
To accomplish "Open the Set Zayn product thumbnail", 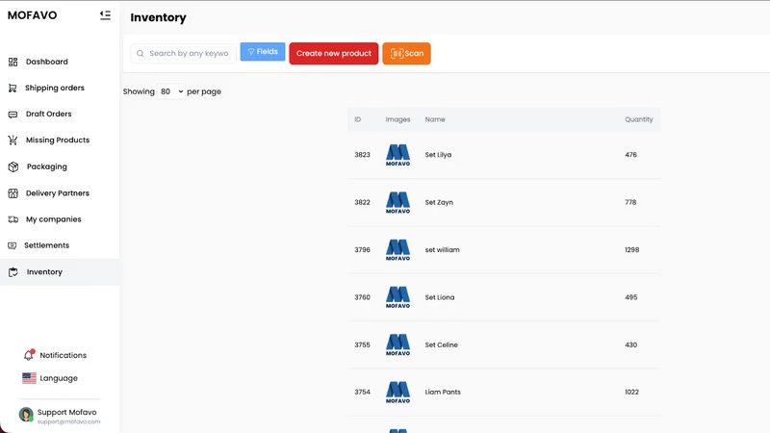I will 398,203.
